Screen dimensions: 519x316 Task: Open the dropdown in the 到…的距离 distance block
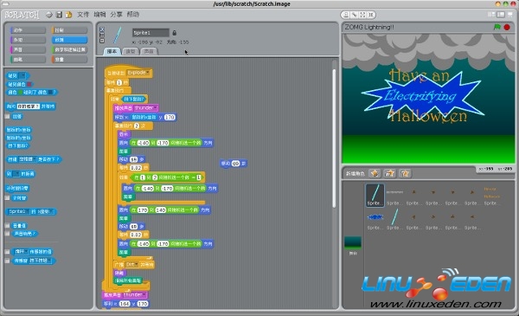coord(16,174)
